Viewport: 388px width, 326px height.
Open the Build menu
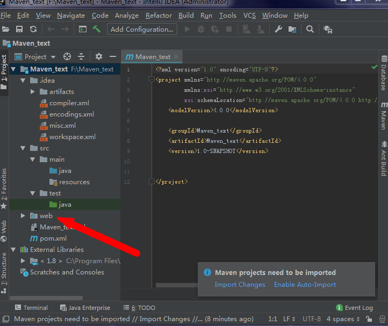(186, 16)
